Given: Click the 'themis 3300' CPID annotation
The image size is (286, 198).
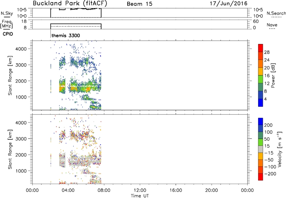Looking at the screenshot, I should [x=66, y=35].
